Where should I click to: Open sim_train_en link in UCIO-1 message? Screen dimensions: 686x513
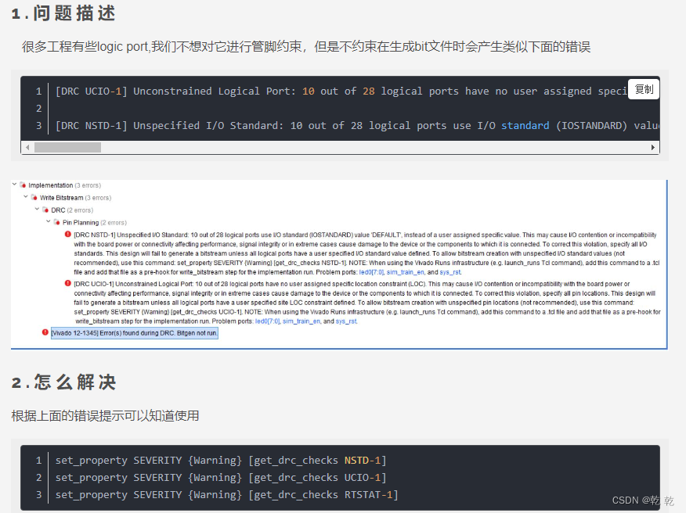(x=301, y=321)
